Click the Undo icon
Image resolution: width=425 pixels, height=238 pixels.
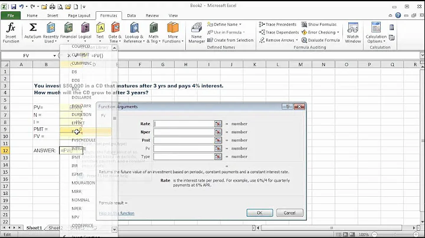point(21,6)
